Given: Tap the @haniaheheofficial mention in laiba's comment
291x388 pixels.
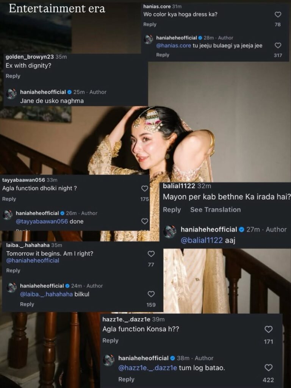Looking at the screenshot, I should (x=33, y=261).
